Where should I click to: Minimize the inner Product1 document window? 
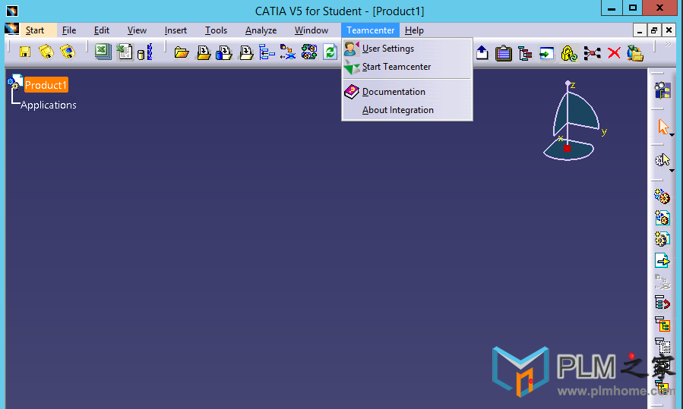[x=640, y=30]
